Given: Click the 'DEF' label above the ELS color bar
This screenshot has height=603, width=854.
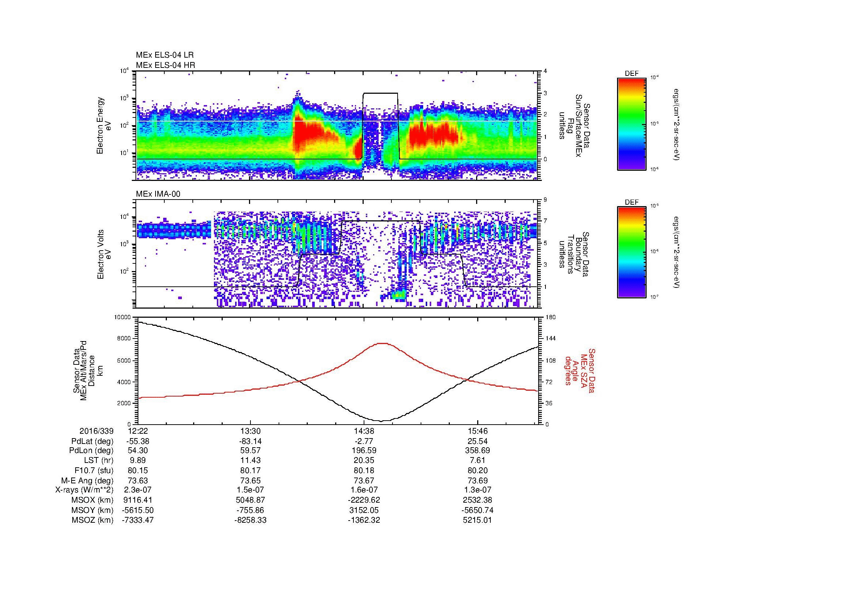Looking at the screenshot, I should pos(632,74).
